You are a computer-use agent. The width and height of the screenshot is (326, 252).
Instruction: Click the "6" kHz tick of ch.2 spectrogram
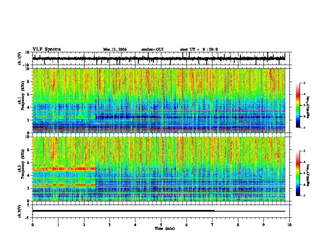(28, 163)
